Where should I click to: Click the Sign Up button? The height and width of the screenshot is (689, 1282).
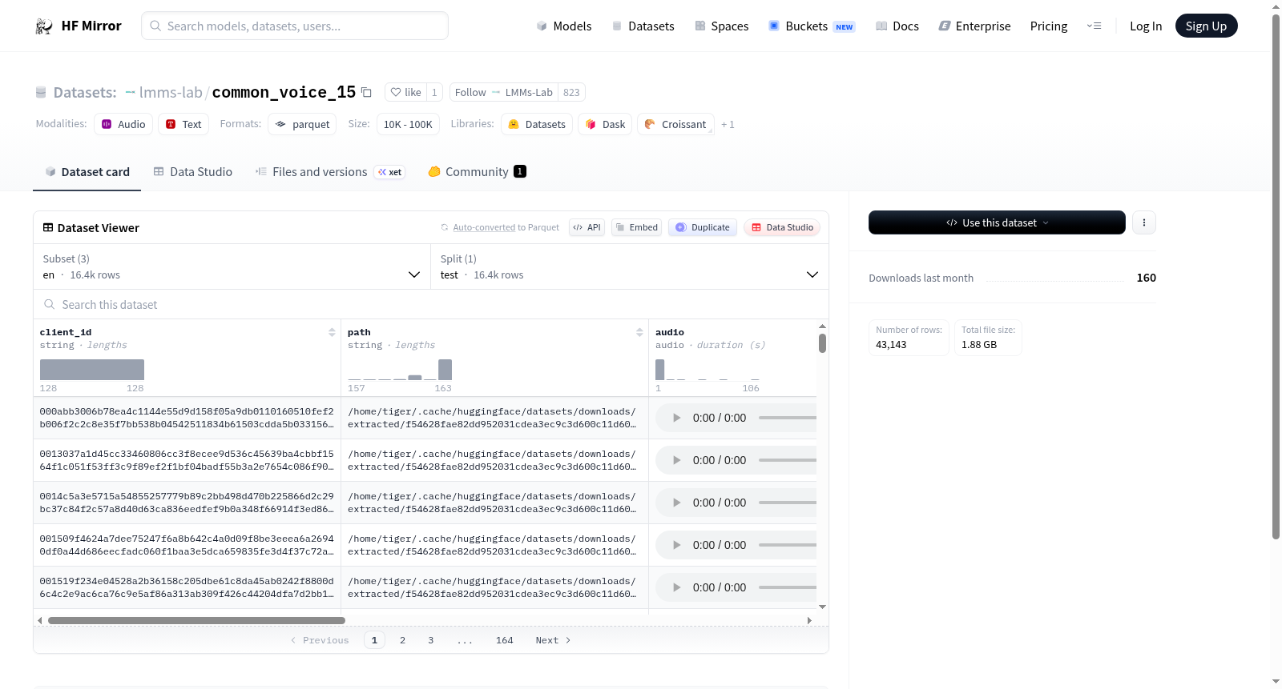[x=1206, y=26]
